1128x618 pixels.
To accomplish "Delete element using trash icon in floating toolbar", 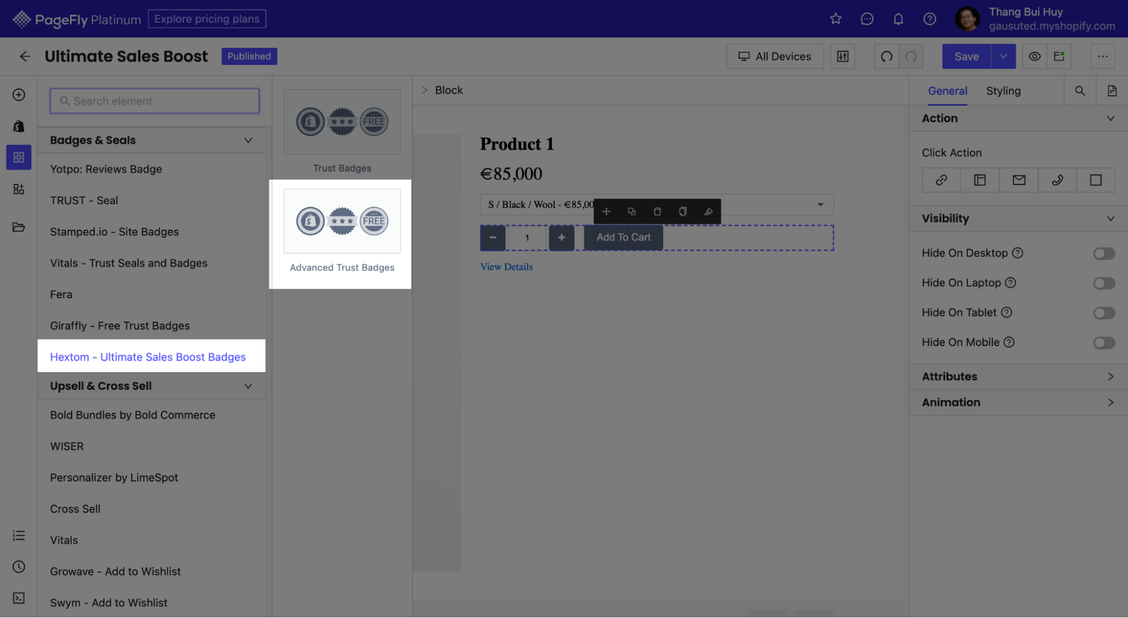I will tap(657, 211).
